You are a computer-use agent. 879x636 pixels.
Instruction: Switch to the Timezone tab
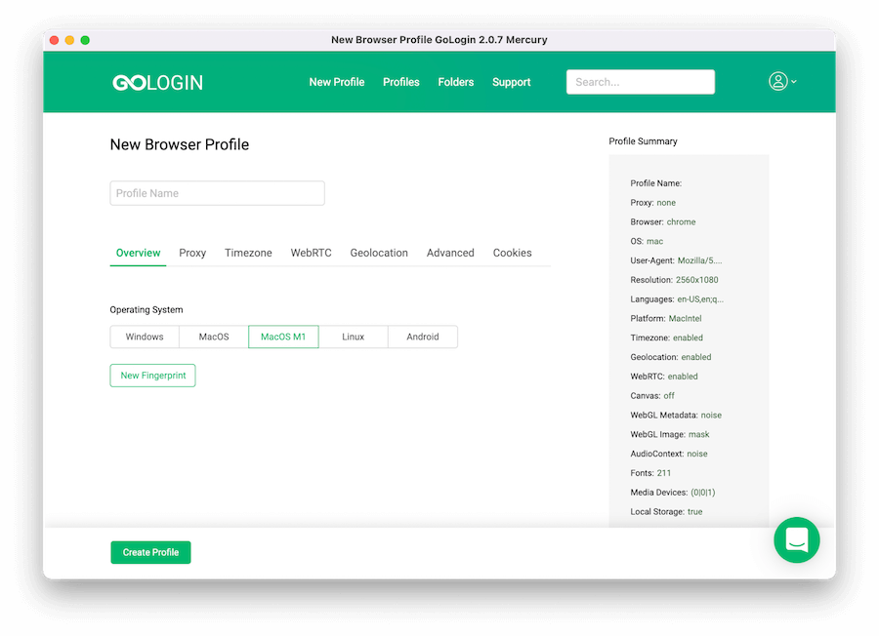pyautogui.click(x=248, y=253)
